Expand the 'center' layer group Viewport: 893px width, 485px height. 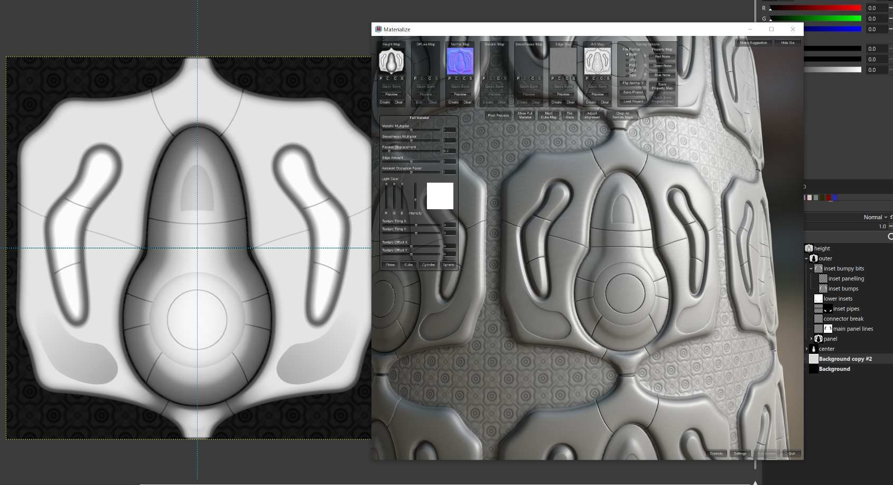click(806, 349)
